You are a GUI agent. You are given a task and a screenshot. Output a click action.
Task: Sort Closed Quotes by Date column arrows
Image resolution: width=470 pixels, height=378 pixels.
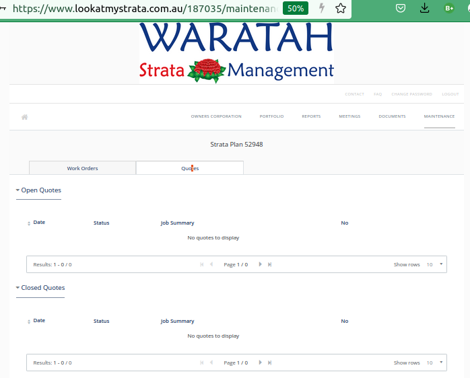coord(29,322)
